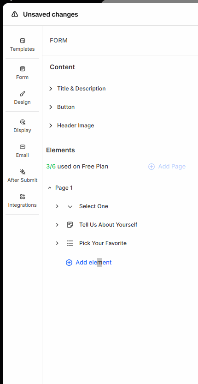
Task: Click the Add element link text
Action: [x=93, y=263]
